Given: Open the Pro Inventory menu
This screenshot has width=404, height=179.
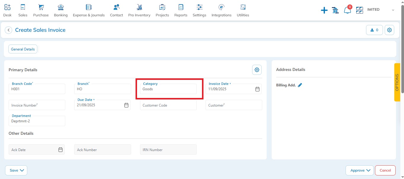Looking at the screenshot, I should (139, 10).
